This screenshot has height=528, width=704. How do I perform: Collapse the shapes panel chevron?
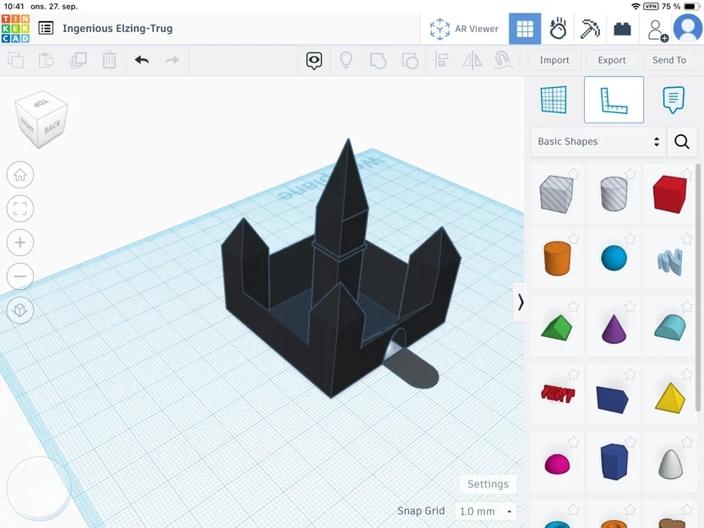click(521, 302)
